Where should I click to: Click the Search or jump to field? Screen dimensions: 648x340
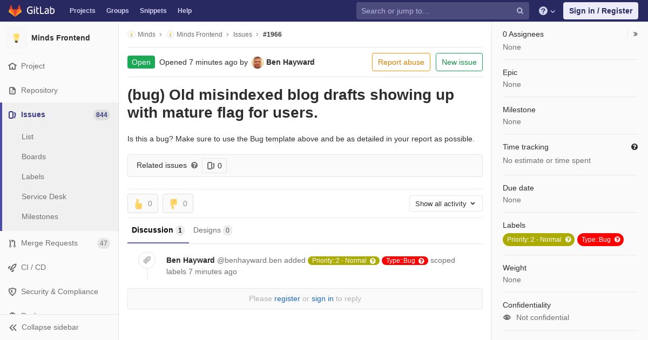442,11
